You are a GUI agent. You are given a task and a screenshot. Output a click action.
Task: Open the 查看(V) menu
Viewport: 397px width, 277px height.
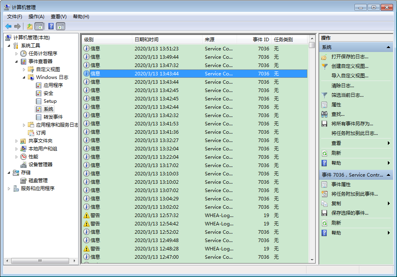coord(58,16)
